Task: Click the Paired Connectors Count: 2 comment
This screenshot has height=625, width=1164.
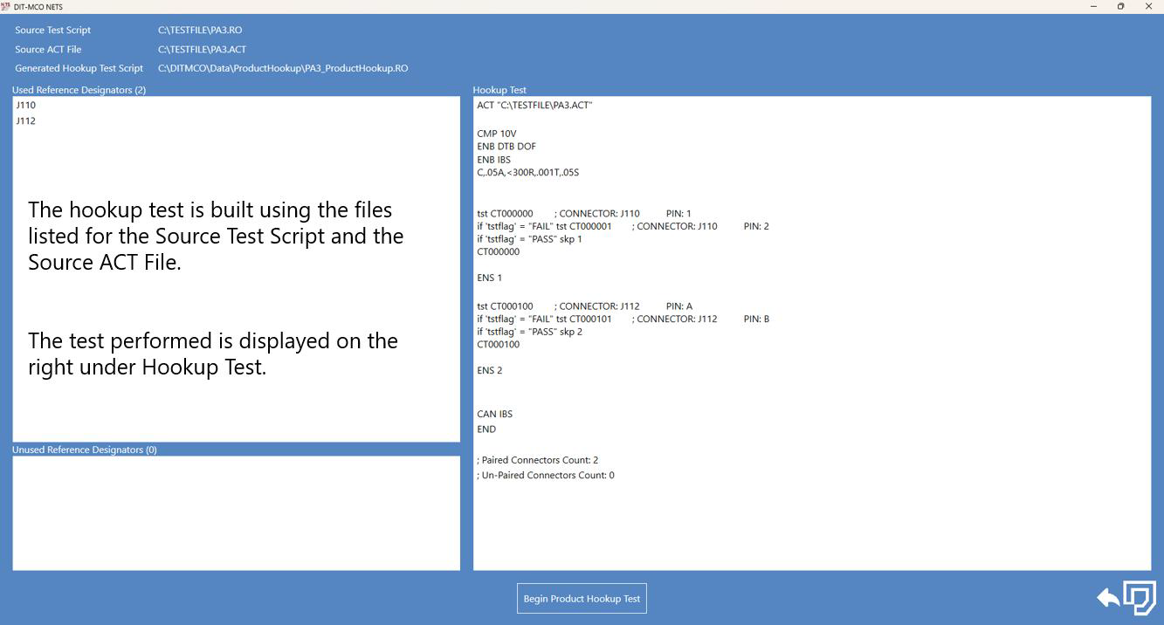Action: [x=537, y=460]
